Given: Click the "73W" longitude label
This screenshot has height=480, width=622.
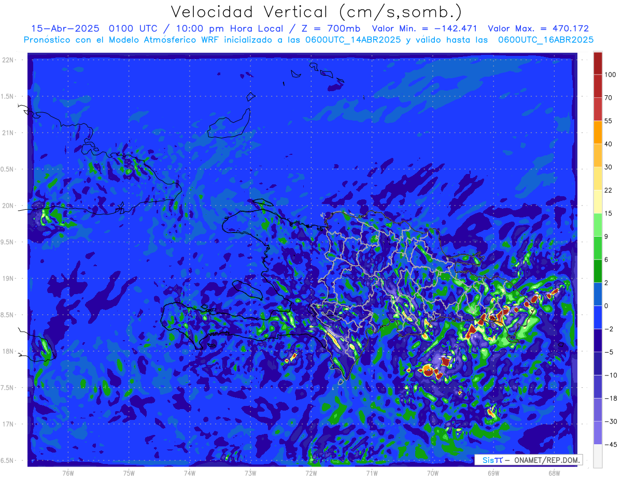Looking at the screenshot, I should coord(250,473).
